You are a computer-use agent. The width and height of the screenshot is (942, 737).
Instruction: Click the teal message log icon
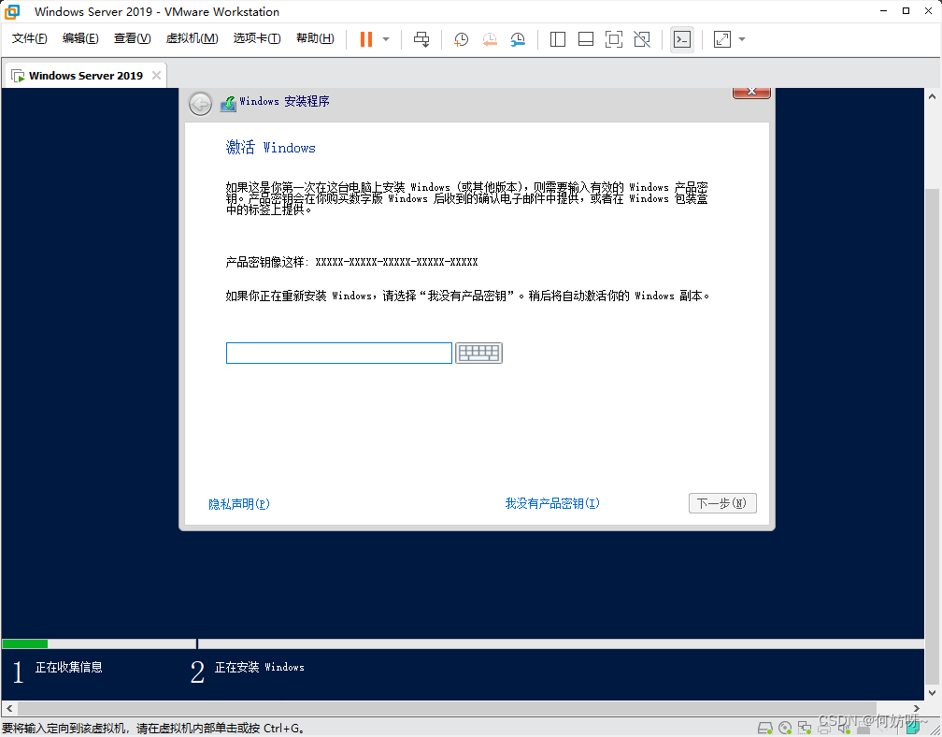[913, 729]
